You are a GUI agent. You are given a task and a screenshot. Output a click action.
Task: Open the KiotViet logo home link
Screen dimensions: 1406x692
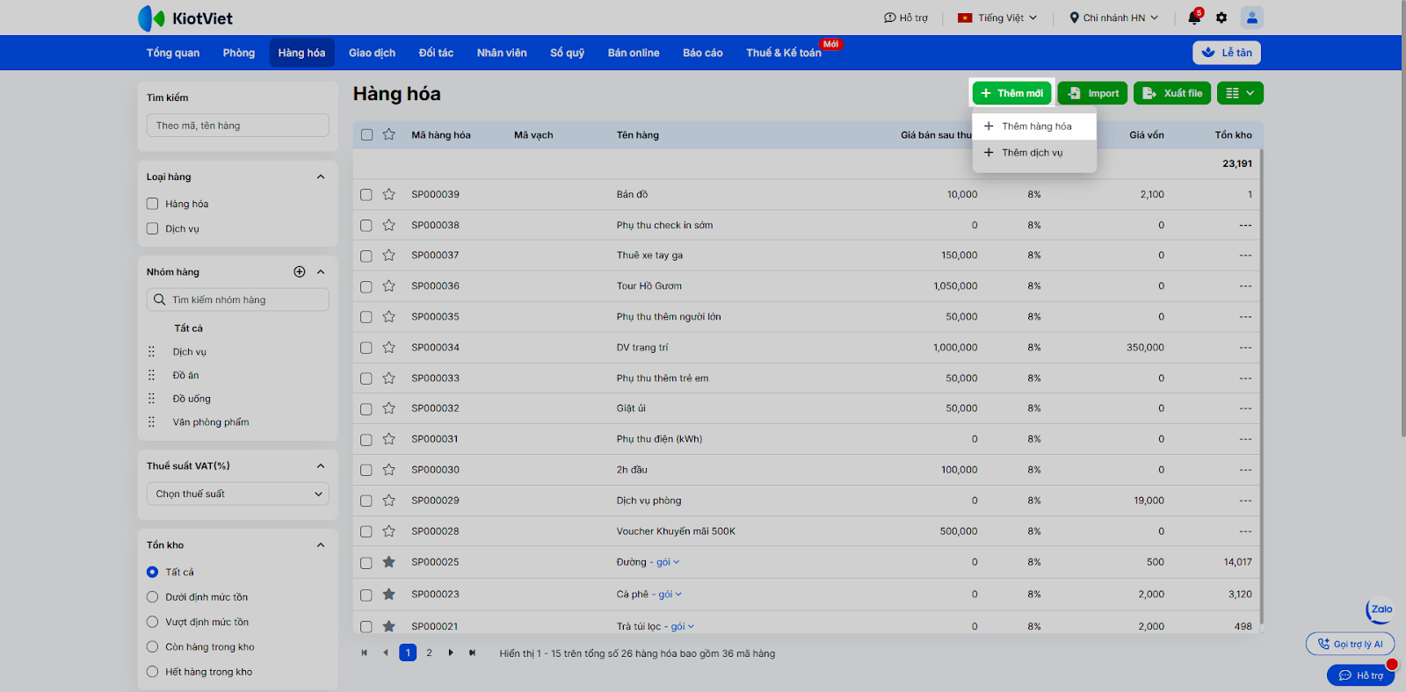click(x=185, y=18)
